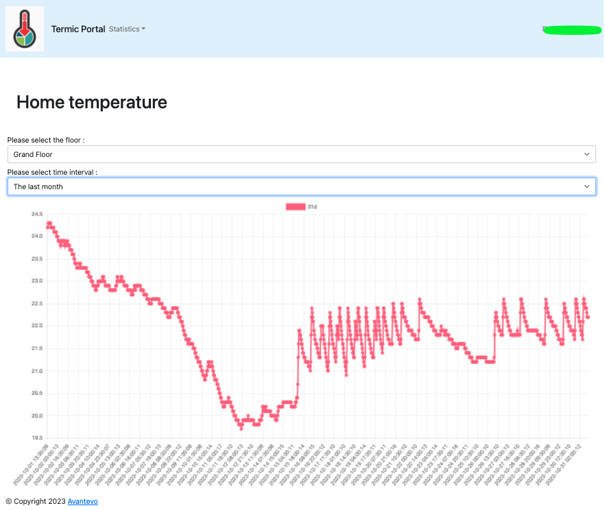Click the pink legend marker above the chart
605x510 pixels.
click(x=295, y=207)
